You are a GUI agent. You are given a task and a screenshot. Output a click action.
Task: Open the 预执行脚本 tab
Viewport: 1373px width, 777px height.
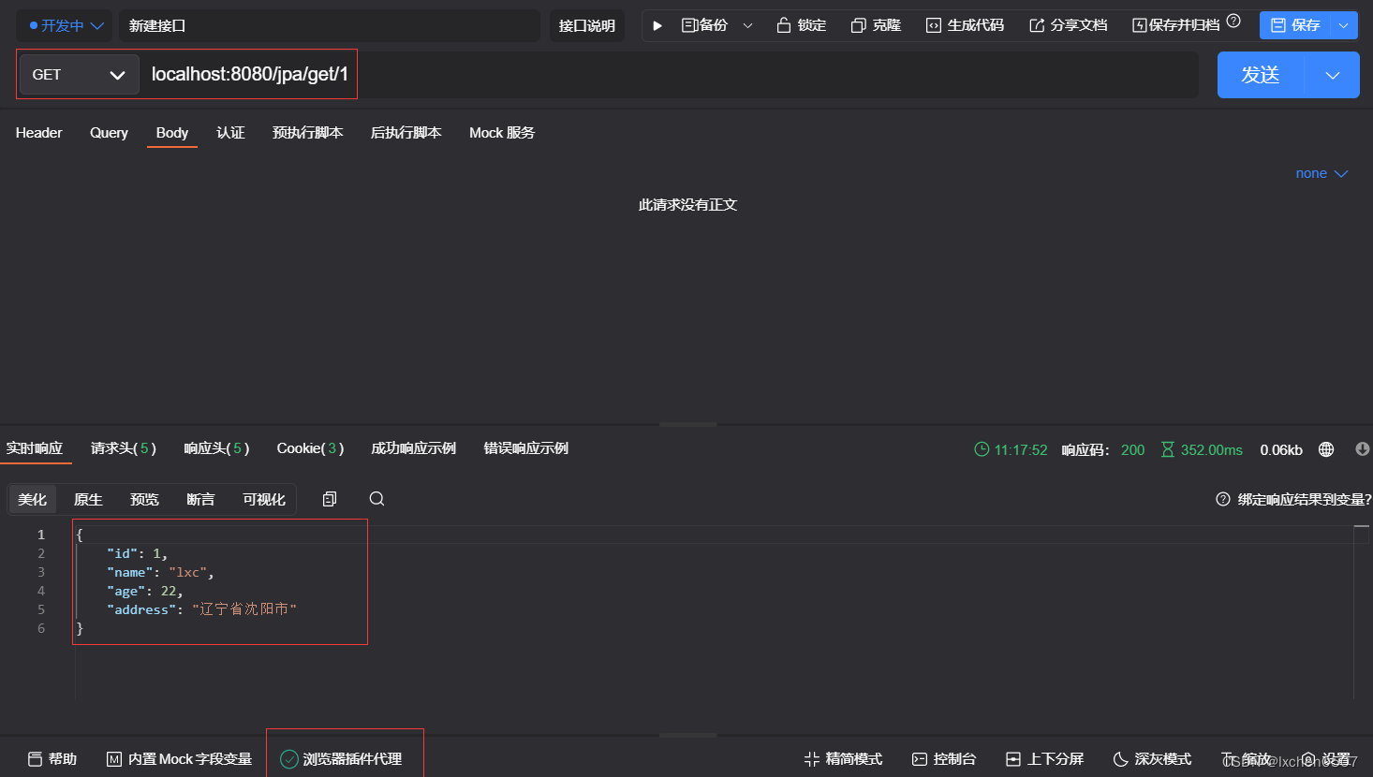[x=307, y=133]
